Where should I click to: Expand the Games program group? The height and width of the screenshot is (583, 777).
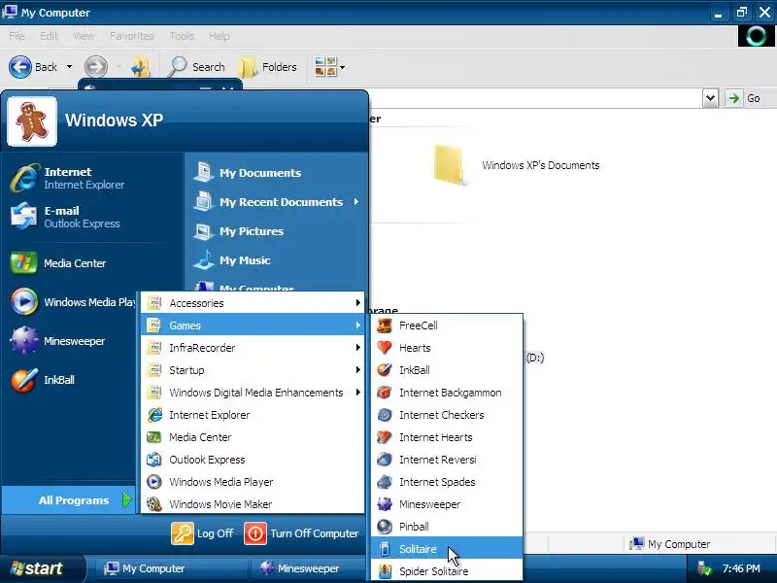253,326
